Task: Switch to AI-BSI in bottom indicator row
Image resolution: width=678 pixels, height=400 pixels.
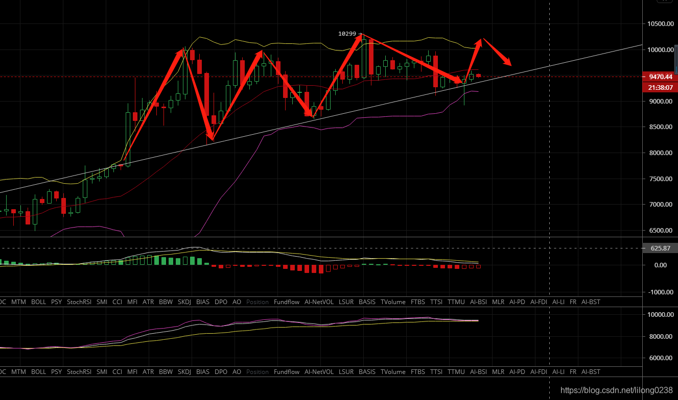Action: [x=478, y=372]
